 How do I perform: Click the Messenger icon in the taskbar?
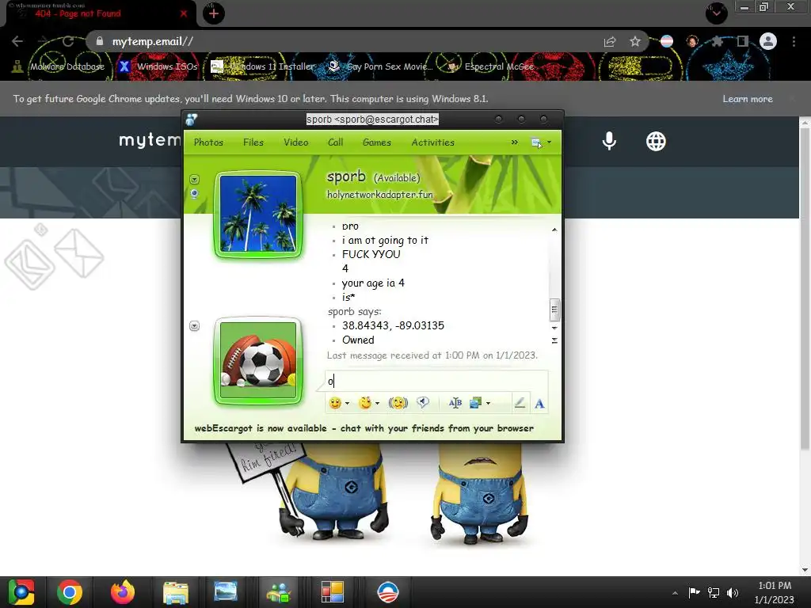coord(279,592)
